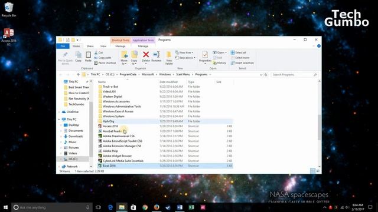Select the Access 2016 desktop shortcut
378x212 pixels.
(x=9, y=37)
